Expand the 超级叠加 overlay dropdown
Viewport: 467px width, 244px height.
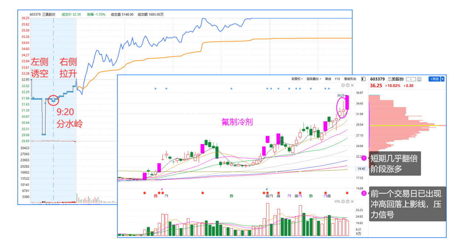pyautogui.click(x=313, y=79)
